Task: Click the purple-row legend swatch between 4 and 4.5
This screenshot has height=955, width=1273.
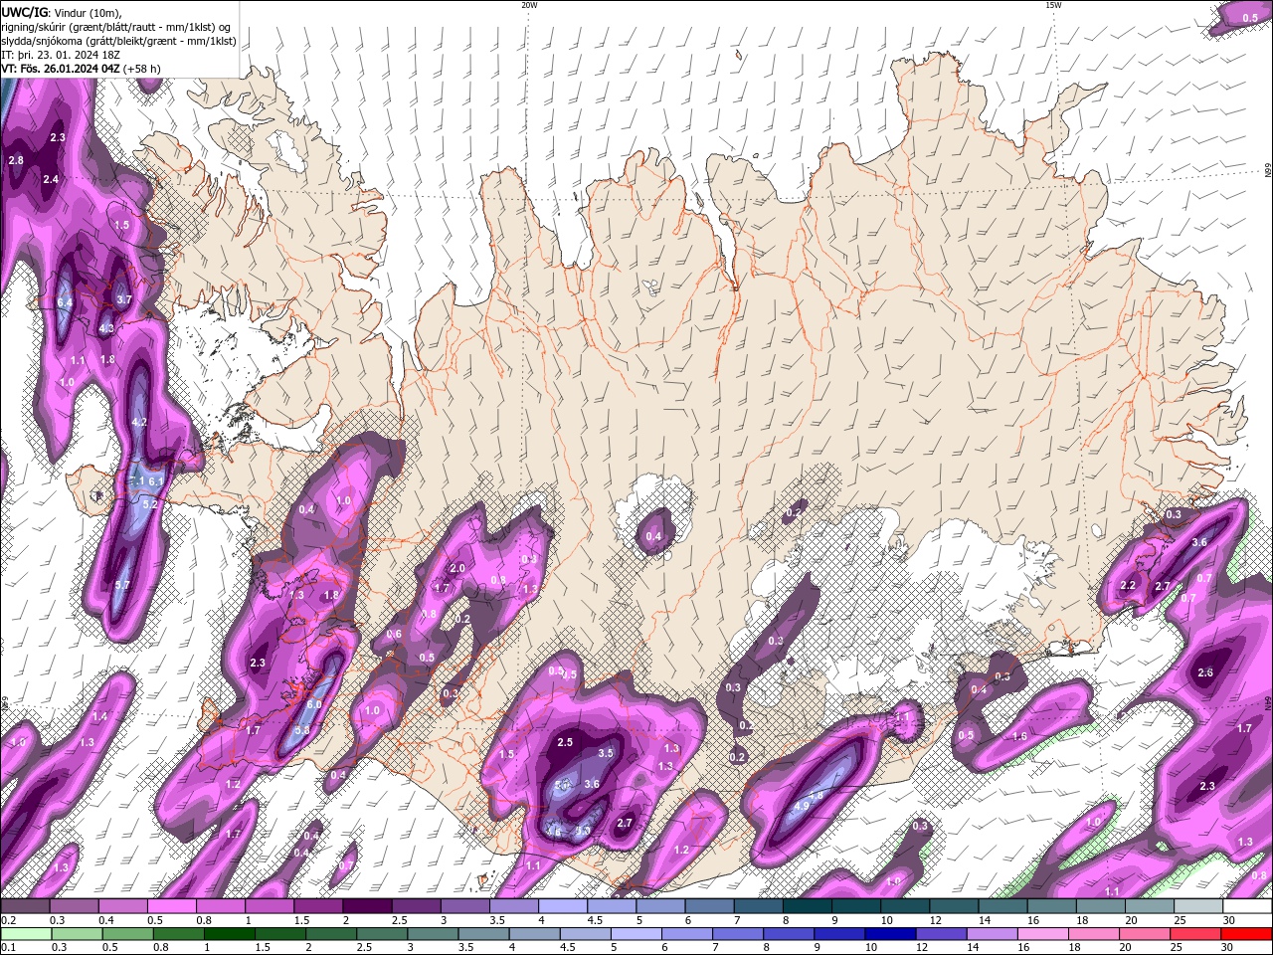Action: click(x=563, y=906)
